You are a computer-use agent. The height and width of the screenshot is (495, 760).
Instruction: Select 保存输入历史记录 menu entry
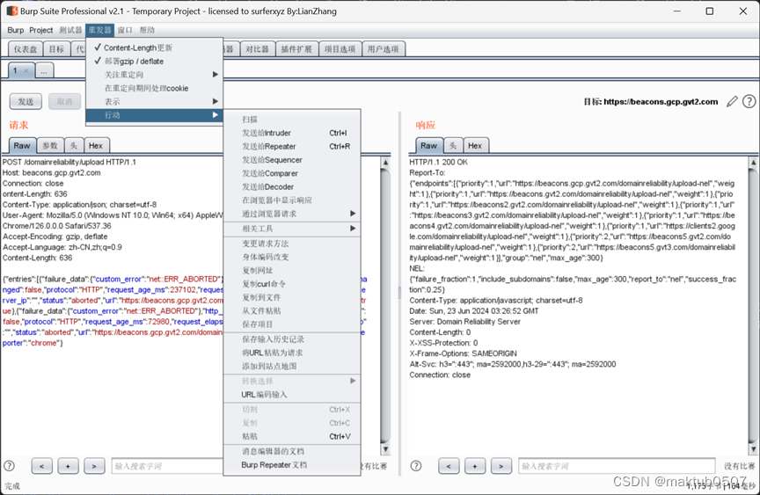click(x=292, y=339)
